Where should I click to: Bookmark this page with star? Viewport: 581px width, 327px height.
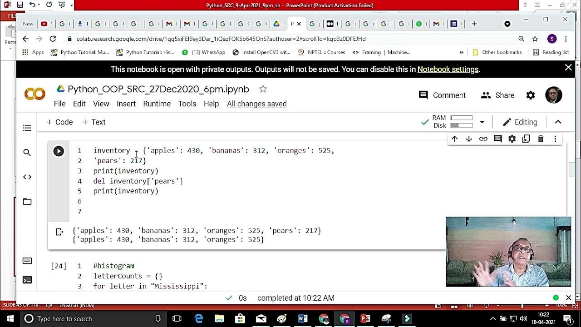tap(535, 39)
